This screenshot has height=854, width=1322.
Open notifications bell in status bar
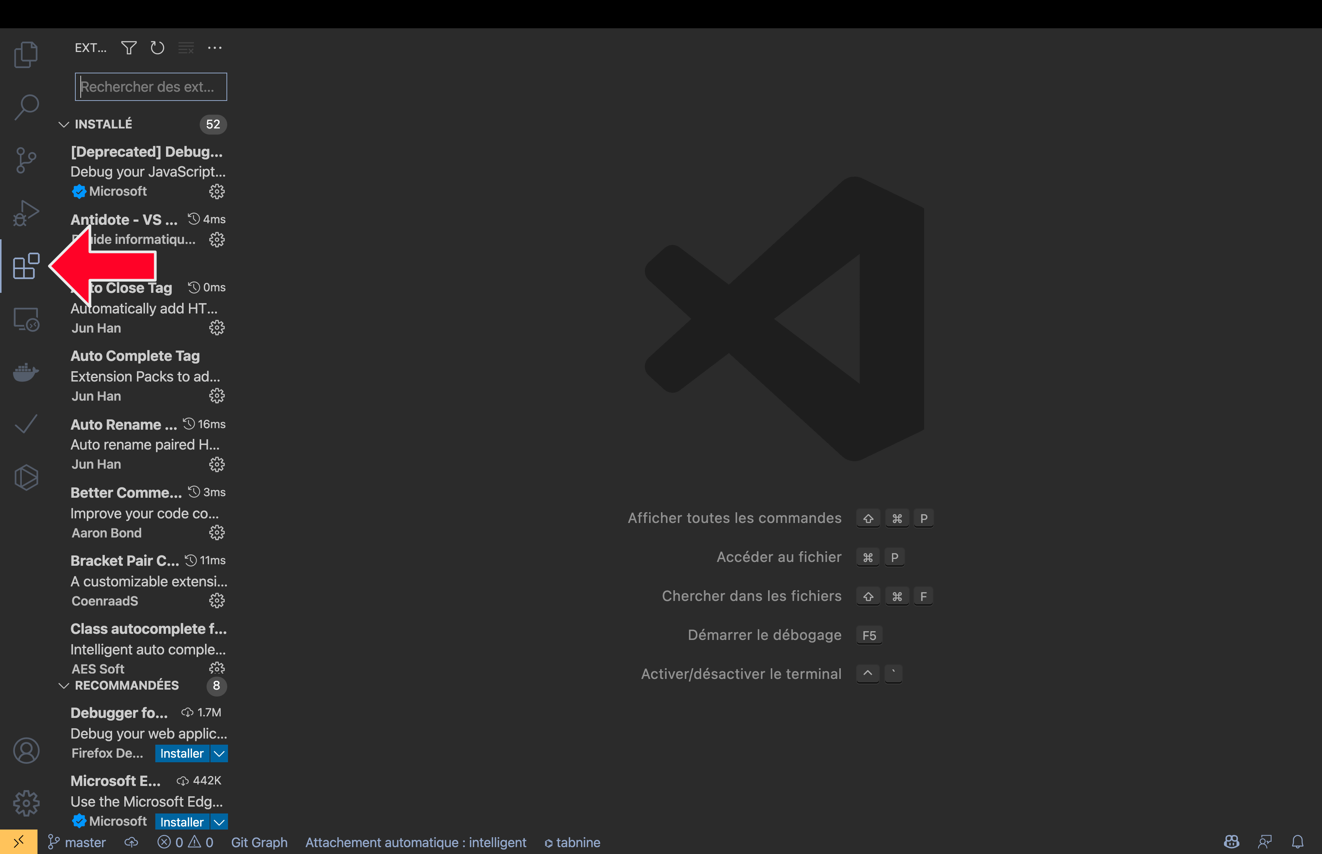click(x=1298, y=843)
